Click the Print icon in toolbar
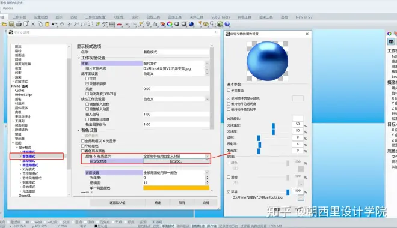Viewport: 397px width, 228px height. [19, 24]
